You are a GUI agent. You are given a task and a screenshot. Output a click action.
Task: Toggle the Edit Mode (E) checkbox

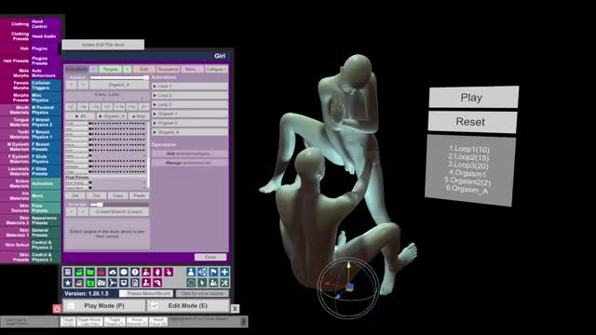coord(154,306)
